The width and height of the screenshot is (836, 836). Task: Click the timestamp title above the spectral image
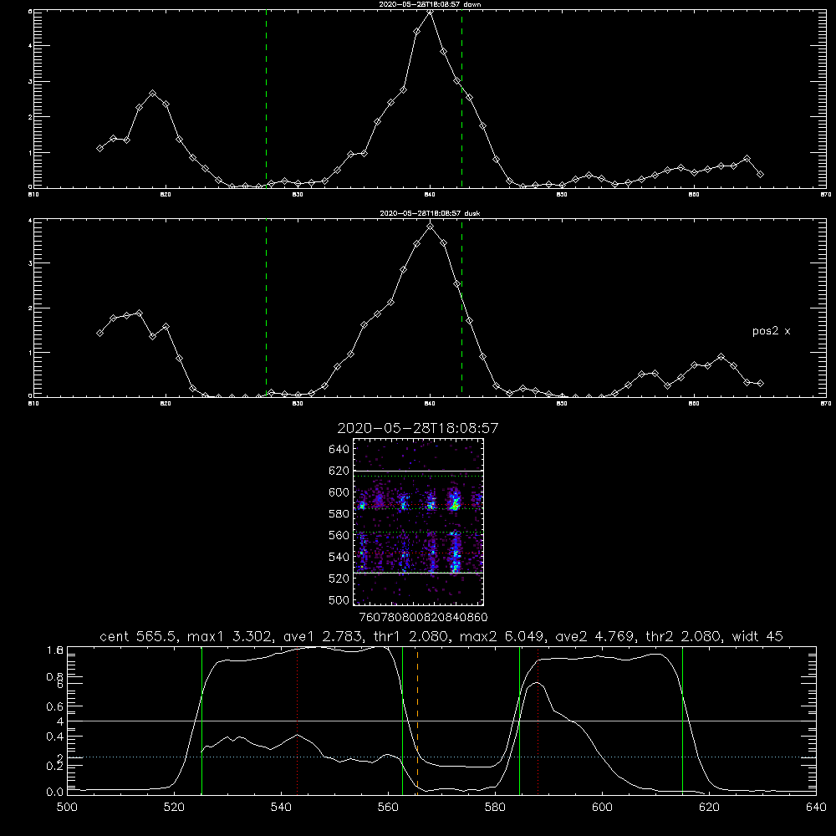pyautogui.click(x=418, y=428)
